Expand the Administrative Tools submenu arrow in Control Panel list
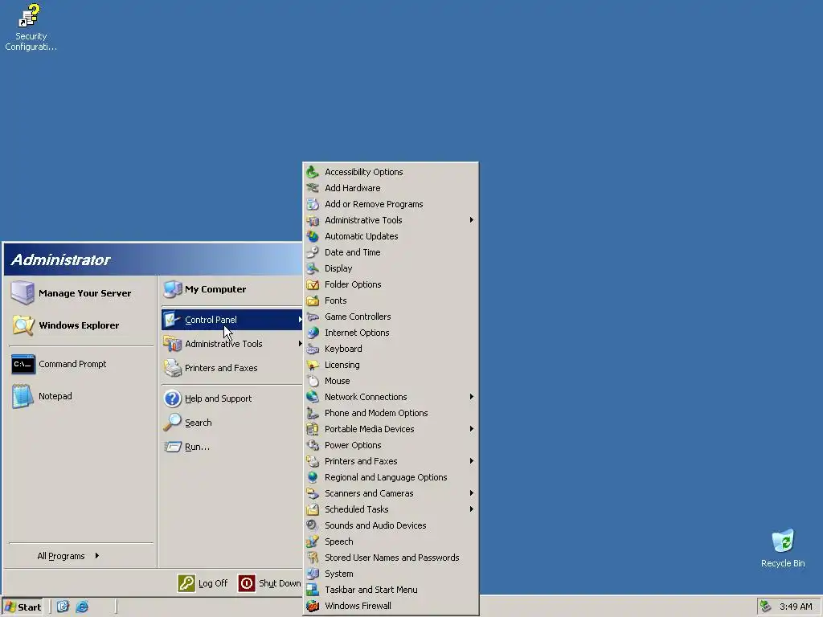Viewport: 823px width, 617px height. [x=471, y=220]
